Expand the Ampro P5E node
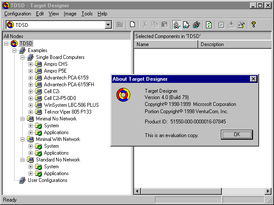Screen dimensions: 274x205 click(30, 71)
